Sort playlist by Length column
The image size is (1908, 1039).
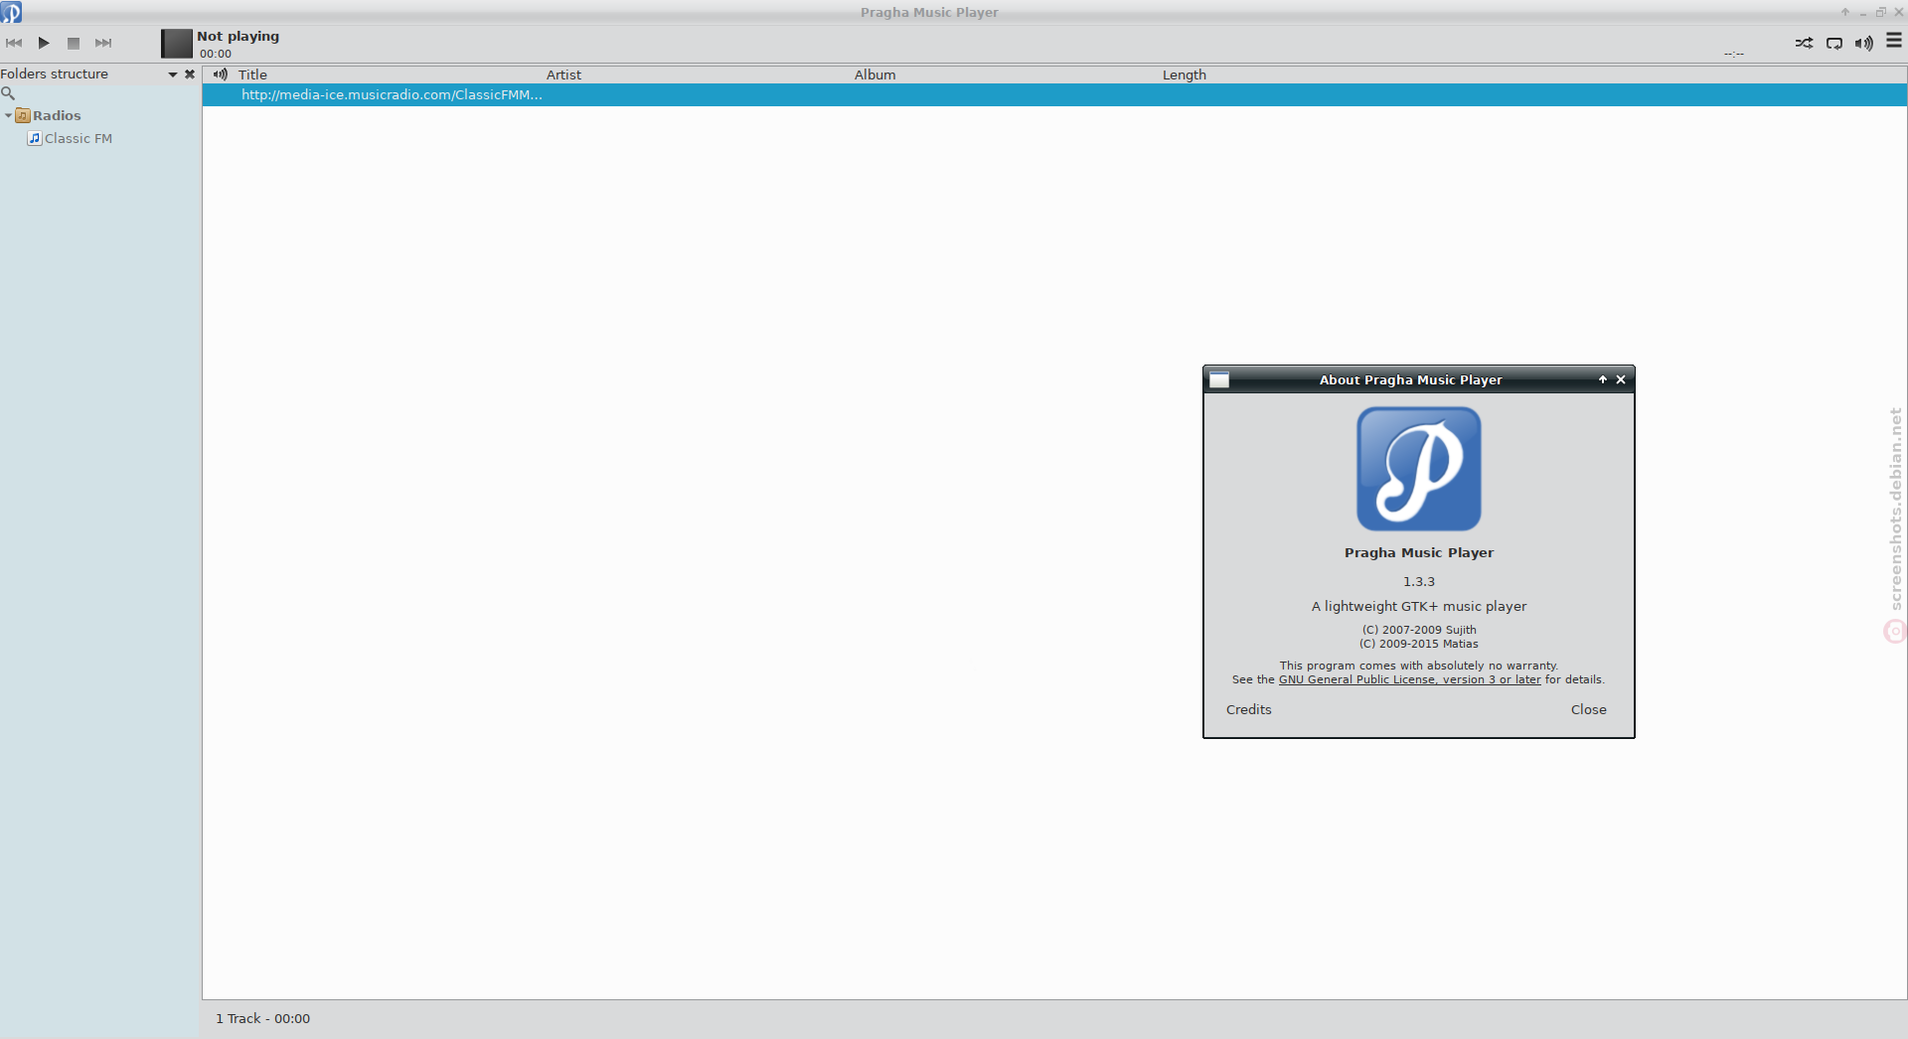tap(1185, 74)
